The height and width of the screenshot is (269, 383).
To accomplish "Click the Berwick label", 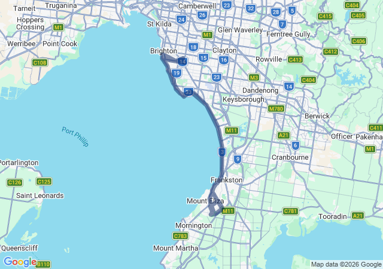I will click(x=317, y=116).
